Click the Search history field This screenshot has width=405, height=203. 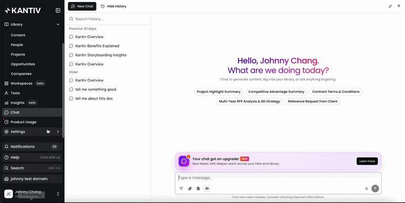pyautogui.click(x=107, y=19)
